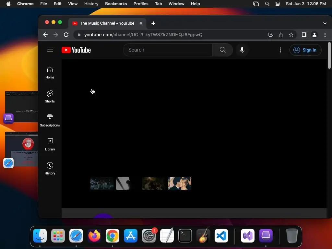
Task: Switch to the Stage Manager window with purple app icon
Action: [x=21, y=106]
